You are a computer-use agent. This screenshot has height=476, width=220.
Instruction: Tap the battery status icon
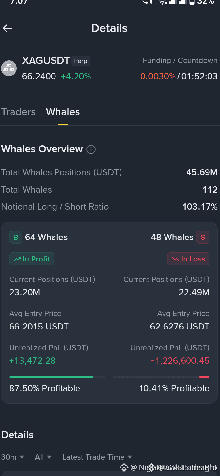pyautogui.click(x=192, y=2)
